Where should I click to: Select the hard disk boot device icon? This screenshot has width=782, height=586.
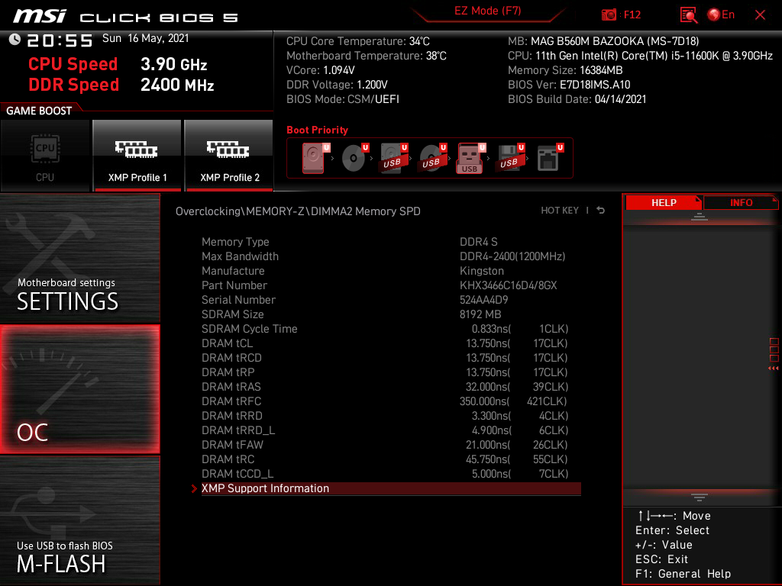315,158
